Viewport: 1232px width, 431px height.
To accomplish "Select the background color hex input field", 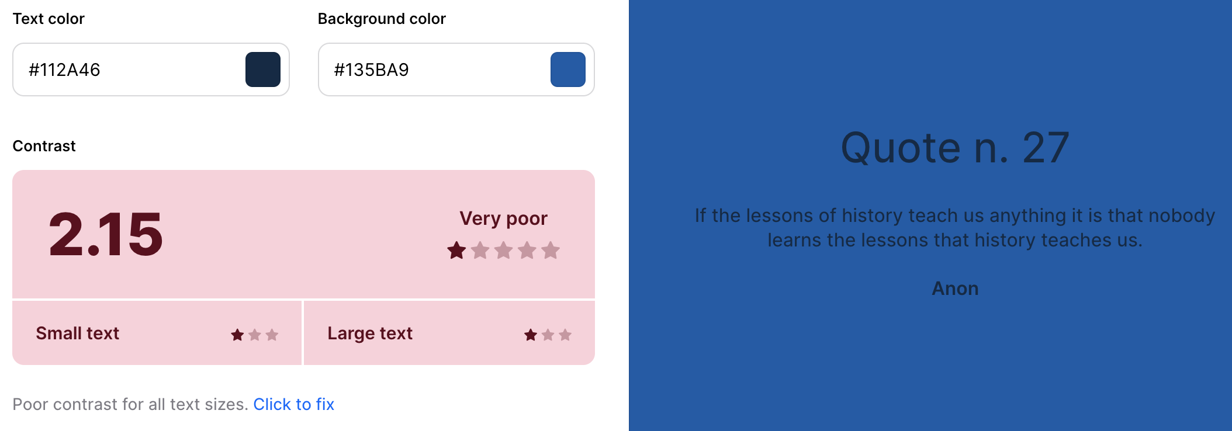I will click(421, 69).
